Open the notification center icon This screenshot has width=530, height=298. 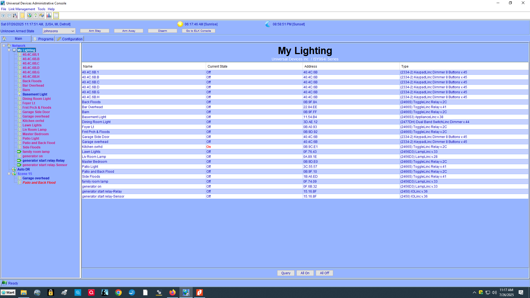point(521,292)
